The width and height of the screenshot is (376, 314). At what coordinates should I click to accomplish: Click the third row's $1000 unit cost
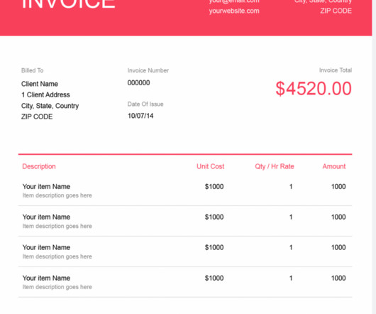(214, 247)
